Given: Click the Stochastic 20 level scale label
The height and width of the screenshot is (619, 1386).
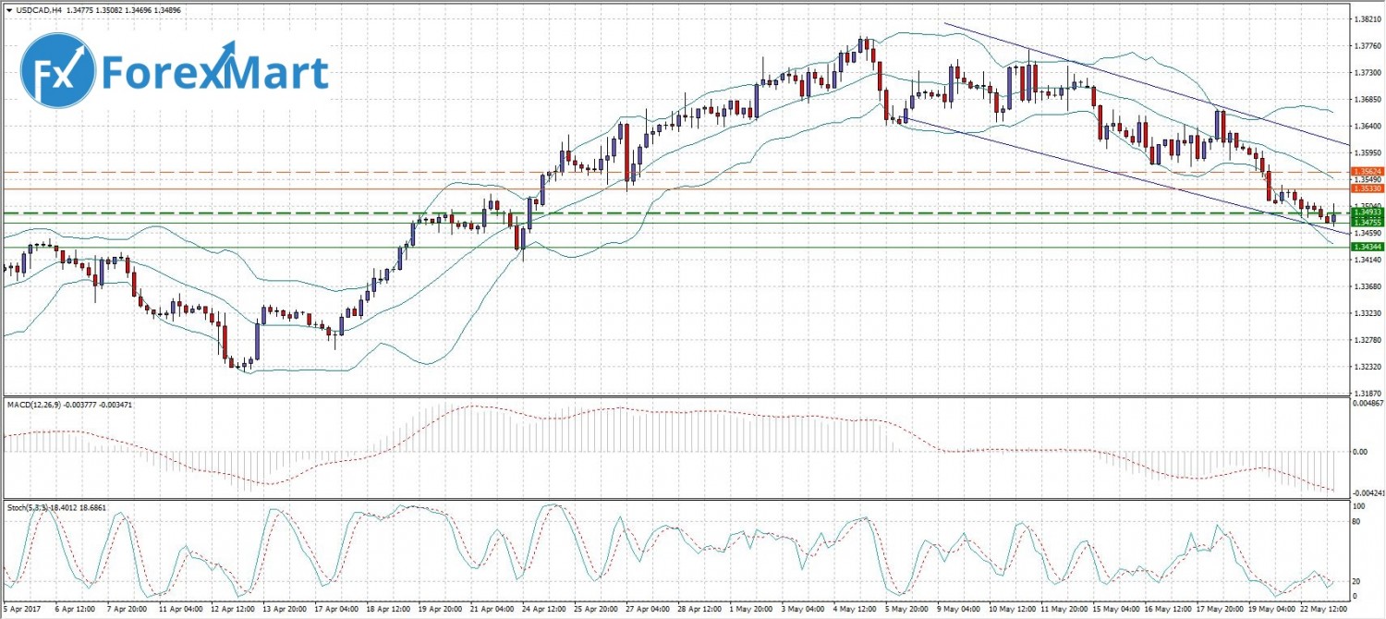Looking at the screenshot, I should click(1356, 581).
